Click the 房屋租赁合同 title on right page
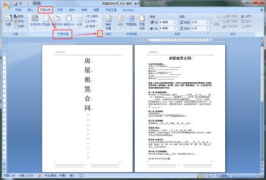 click(180, 58)
